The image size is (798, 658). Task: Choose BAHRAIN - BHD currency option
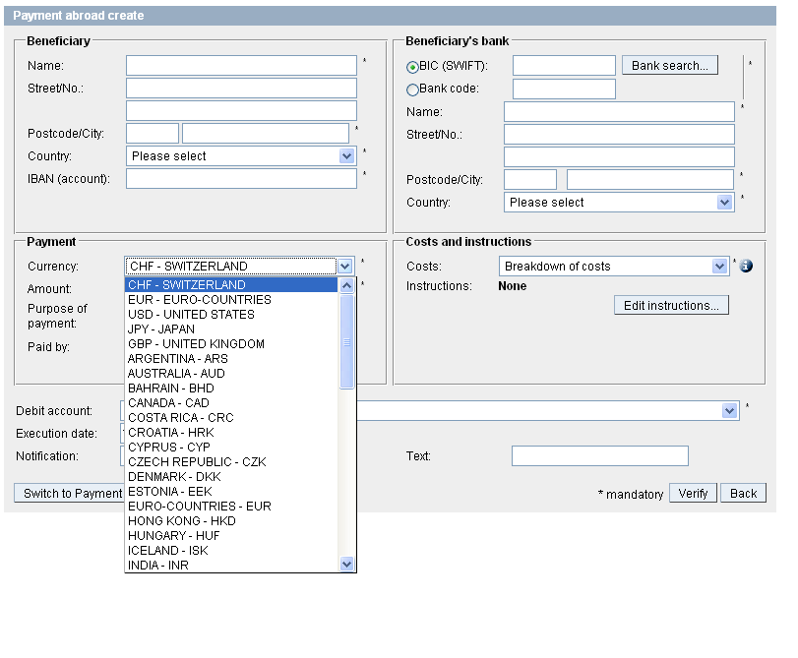[x=231, y=389]
